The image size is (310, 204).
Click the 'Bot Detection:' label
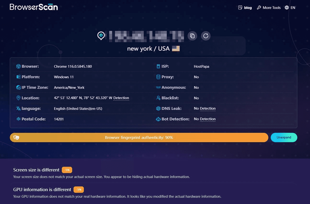(175, 119)
